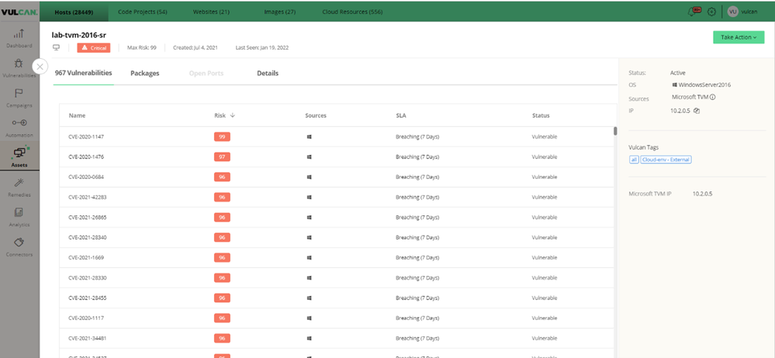This screenshot has height=358, width=775.
Task: Click the Microsoft TVM info icon
Action: tap(713, 97)
